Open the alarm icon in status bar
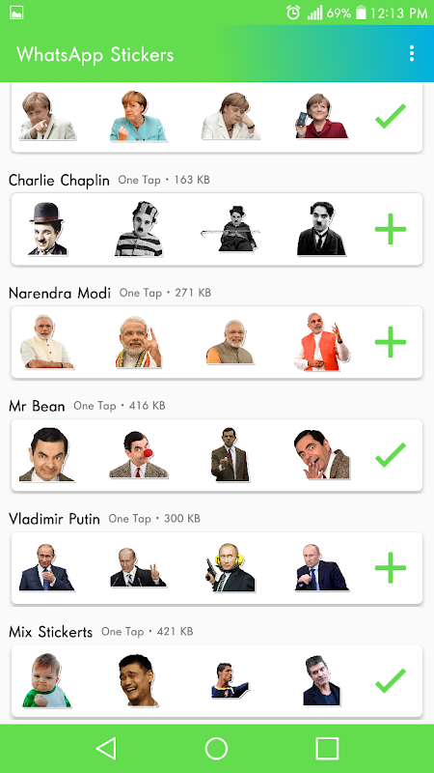Viewport: 434px width, 773px height. [293, 13]
